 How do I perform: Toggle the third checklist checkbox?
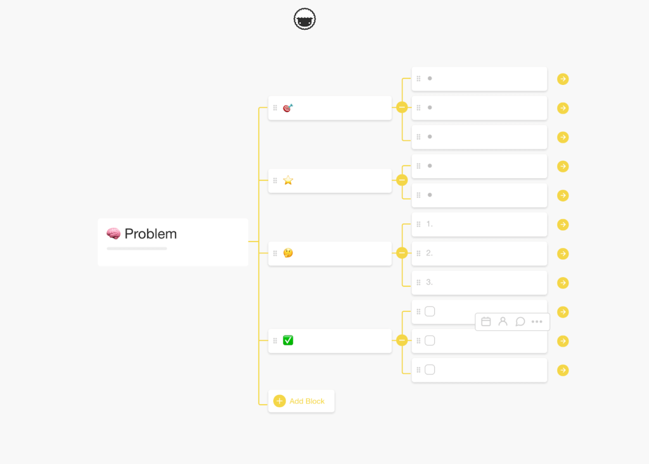pyautogui.click(x=430, y=370)
